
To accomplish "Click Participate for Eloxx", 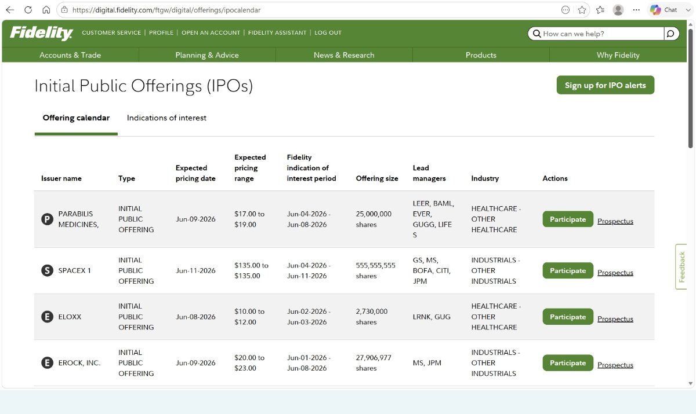I will [568, 317].
